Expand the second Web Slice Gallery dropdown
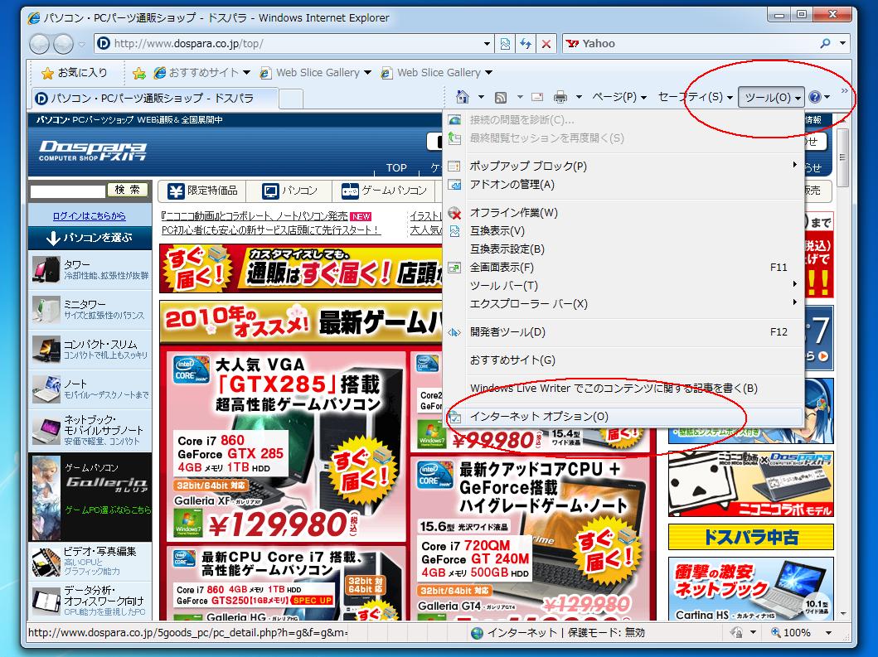 click(489, 73)
